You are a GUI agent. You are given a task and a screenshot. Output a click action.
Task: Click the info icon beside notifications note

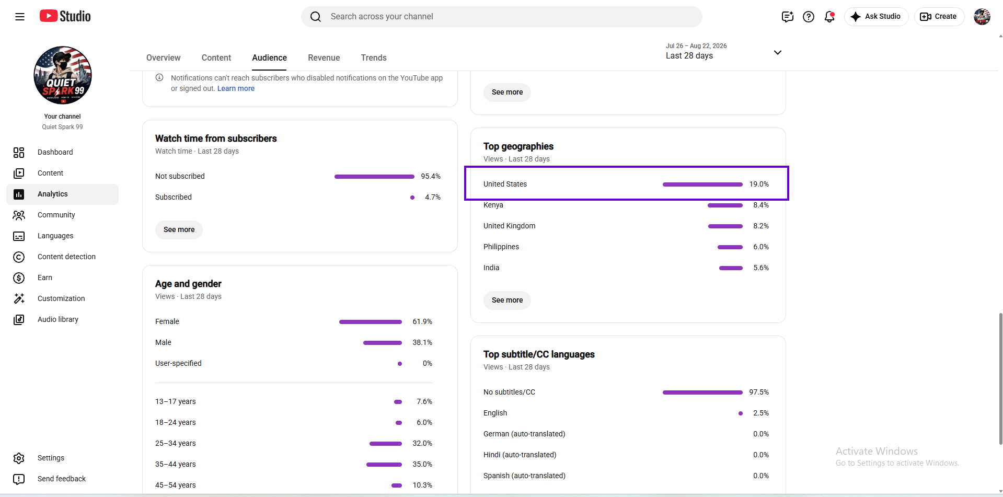click(x=159, y=77)
